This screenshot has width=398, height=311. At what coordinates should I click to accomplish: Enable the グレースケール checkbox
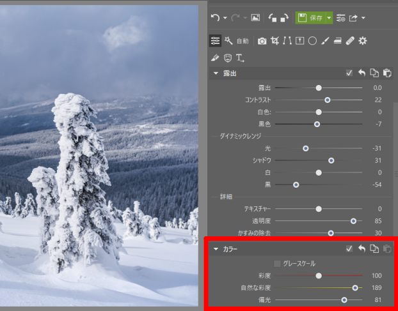[x=277, y=264]
